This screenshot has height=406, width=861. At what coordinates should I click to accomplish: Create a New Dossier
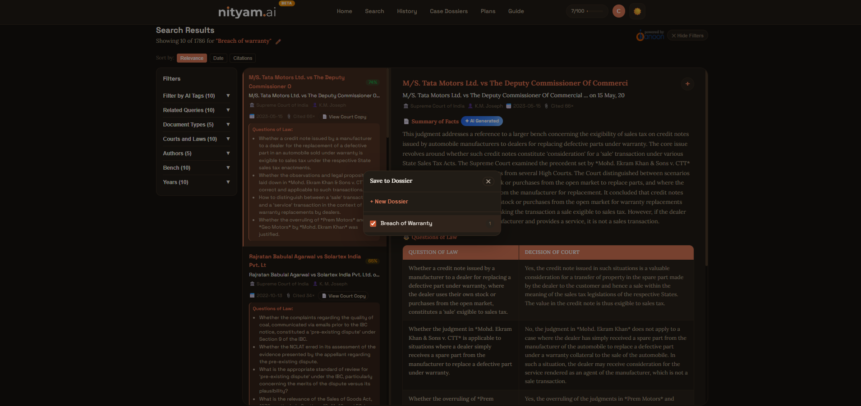click(x=389, y=202)
